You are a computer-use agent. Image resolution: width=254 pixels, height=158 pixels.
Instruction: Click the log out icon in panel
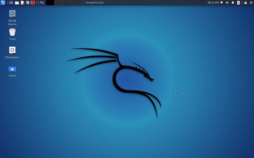click(x=251, y=3)
